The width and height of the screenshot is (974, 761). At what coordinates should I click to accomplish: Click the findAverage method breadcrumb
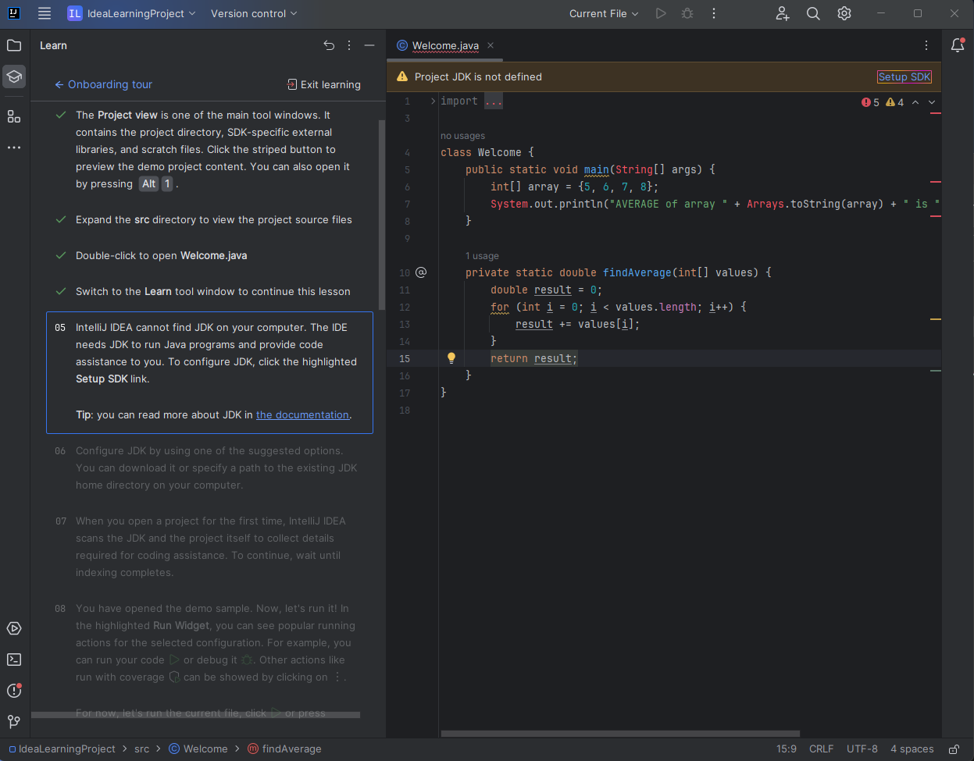tap(284, 749)
